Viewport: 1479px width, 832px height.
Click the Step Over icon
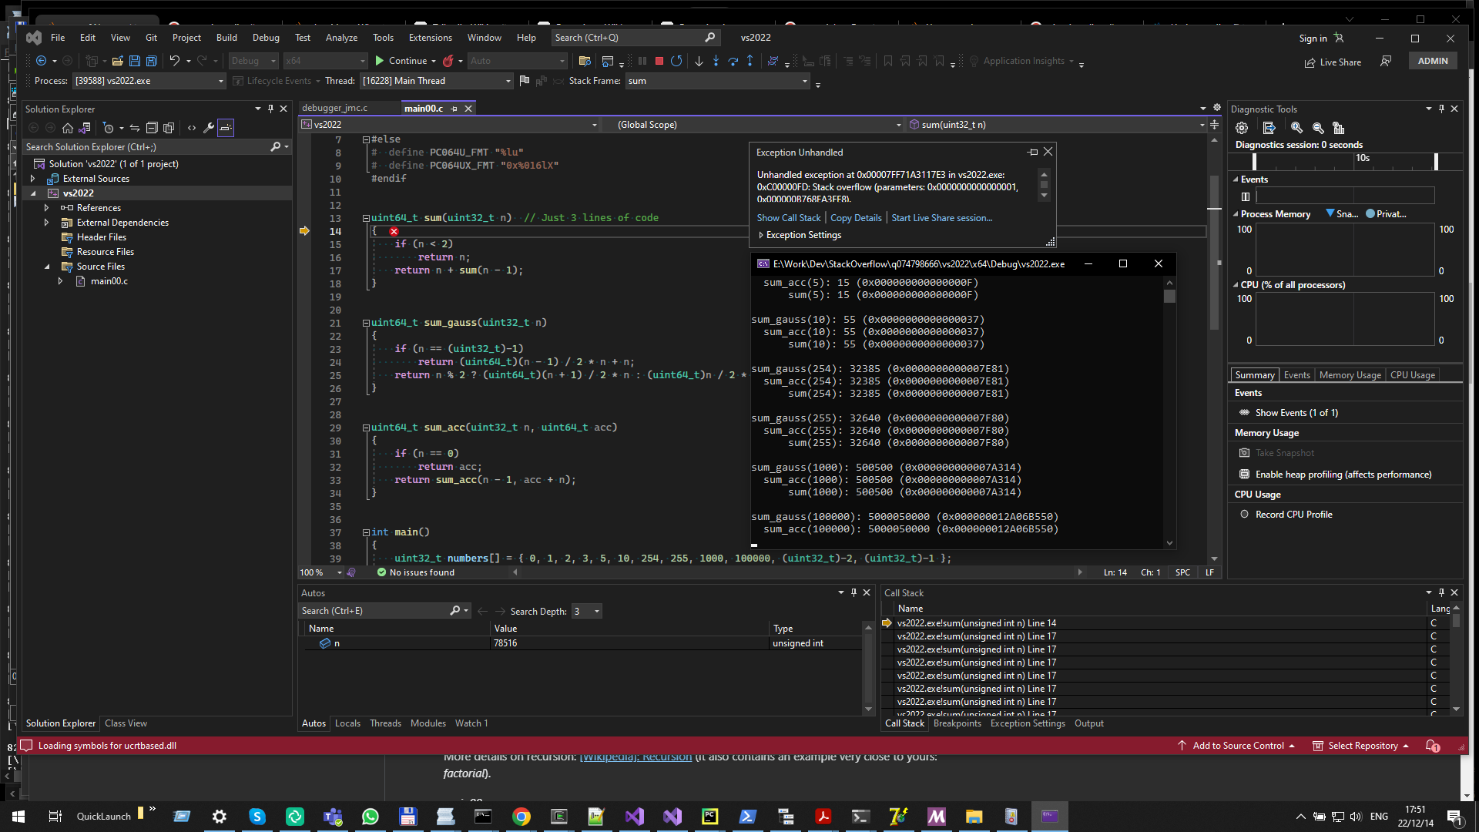point(733,61)
